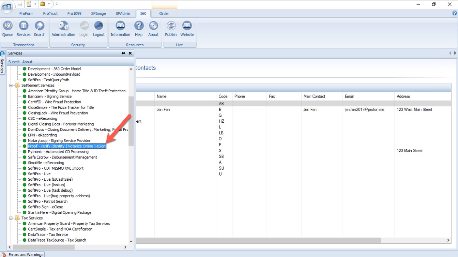Click the Code column header
Viewport: 458px width, 257px height.
[224, 97]
